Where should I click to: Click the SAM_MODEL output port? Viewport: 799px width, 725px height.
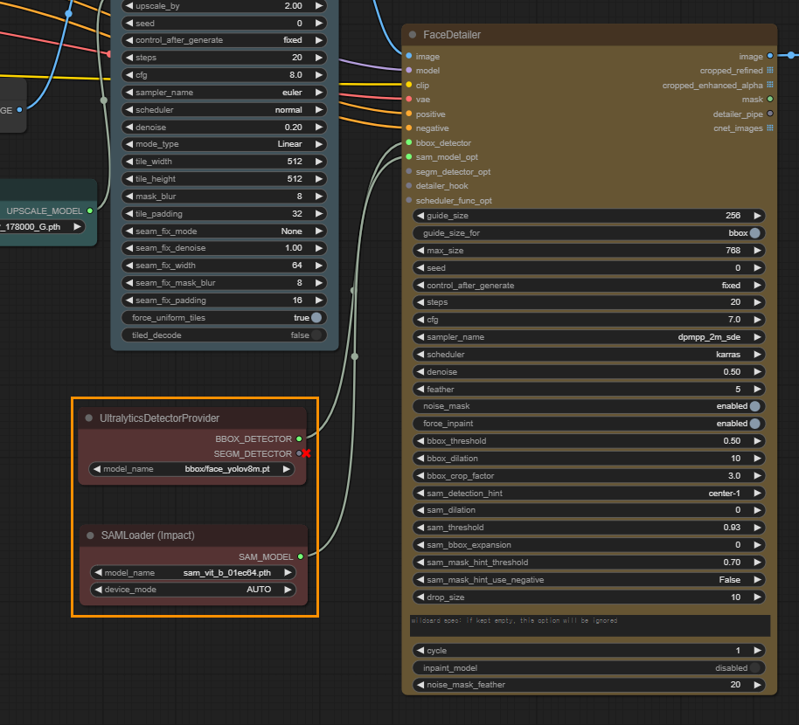tap(301, 557)
